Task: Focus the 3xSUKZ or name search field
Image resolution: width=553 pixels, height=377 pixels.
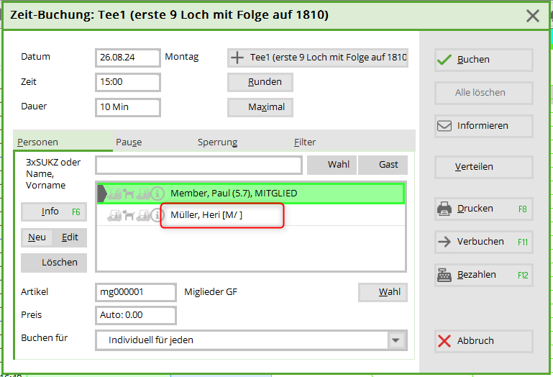Action: pyautogui.click(x=199, y=165)
